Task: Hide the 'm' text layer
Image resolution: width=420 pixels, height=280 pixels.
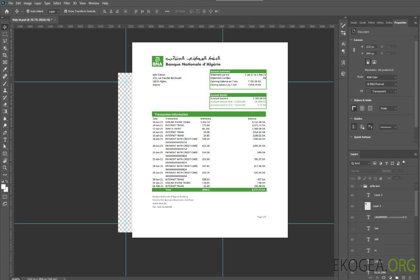Action: click(x=352, y=251)
